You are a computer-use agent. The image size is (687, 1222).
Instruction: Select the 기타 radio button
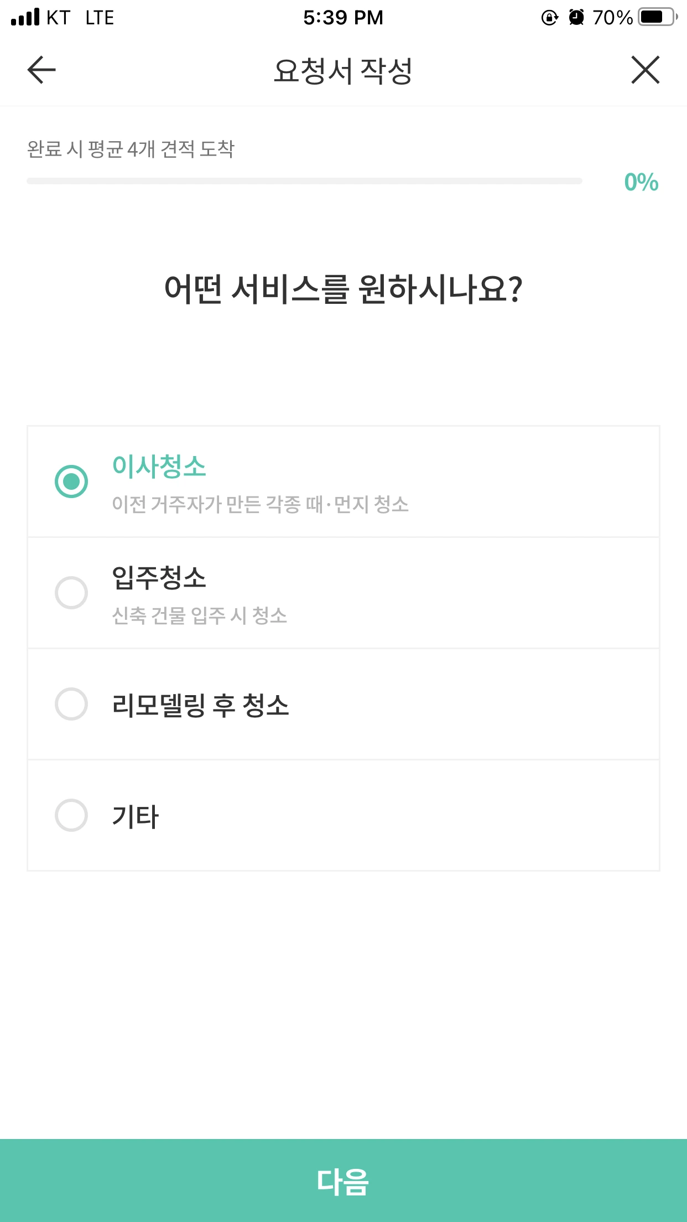pos(71,815)
